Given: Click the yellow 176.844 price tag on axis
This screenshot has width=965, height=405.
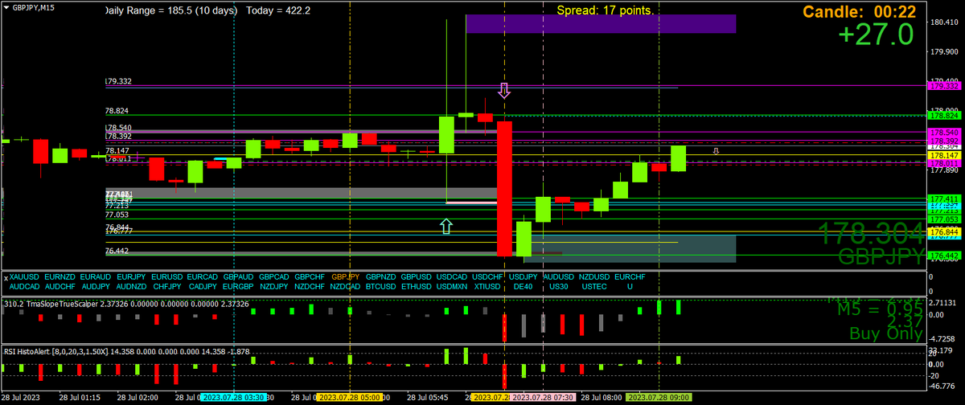Looking at the screenshot, I should (942, 231).
